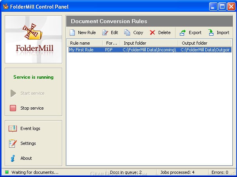
Task: Click the Export arrow icon
Action: (x=183, y=33)
